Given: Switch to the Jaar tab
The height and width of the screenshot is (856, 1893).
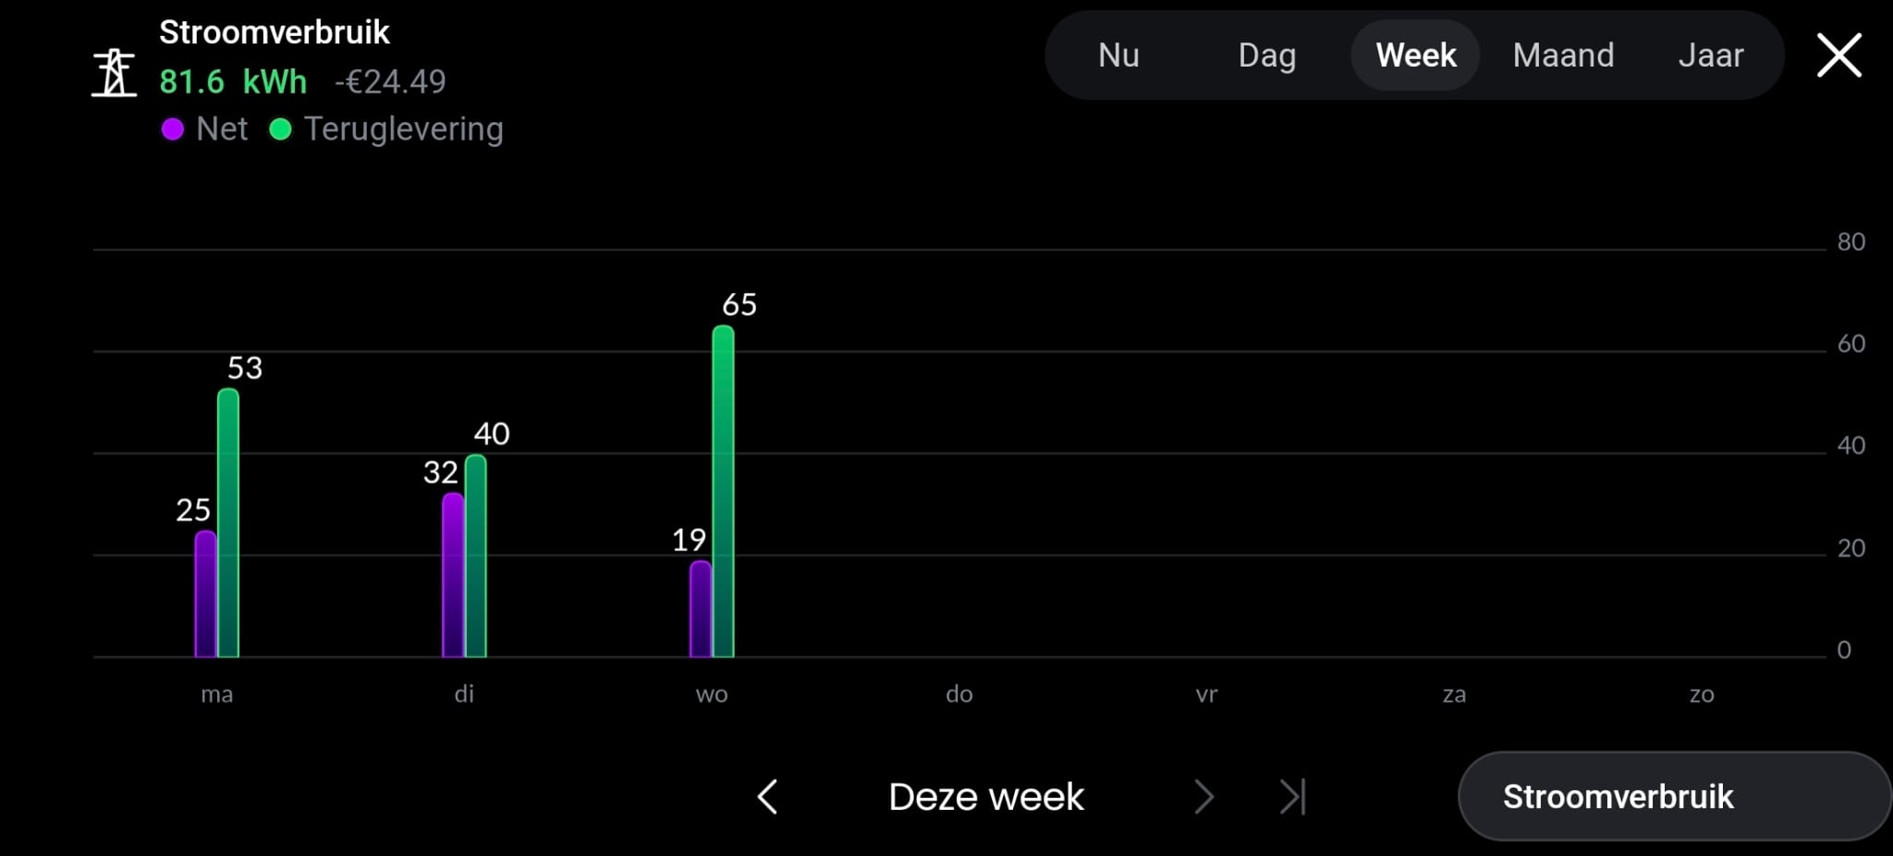Looking at the screenshot, I should pos(1711,55).
